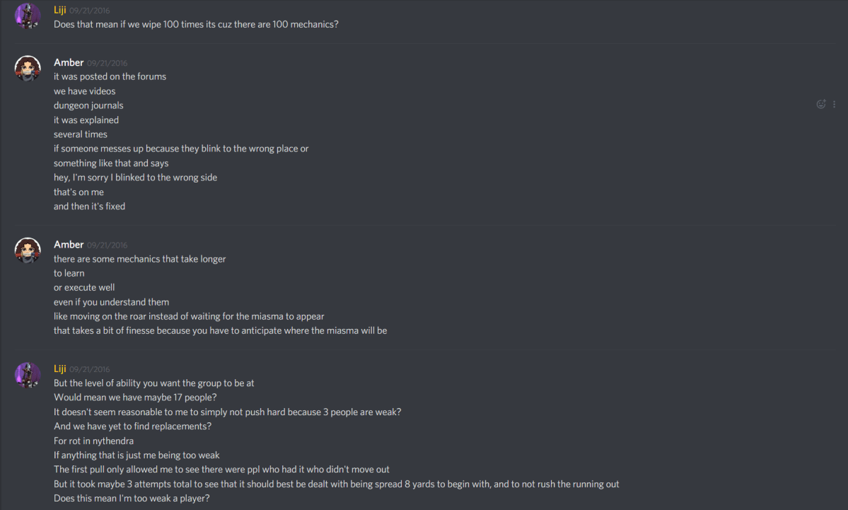The image size is (848, 510).
Task: Click Amber's avatar beside the mechanics message
Action: 27,250
